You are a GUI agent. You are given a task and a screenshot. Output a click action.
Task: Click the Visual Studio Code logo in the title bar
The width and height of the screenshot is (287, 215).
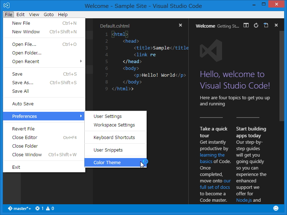pos(6,6)
